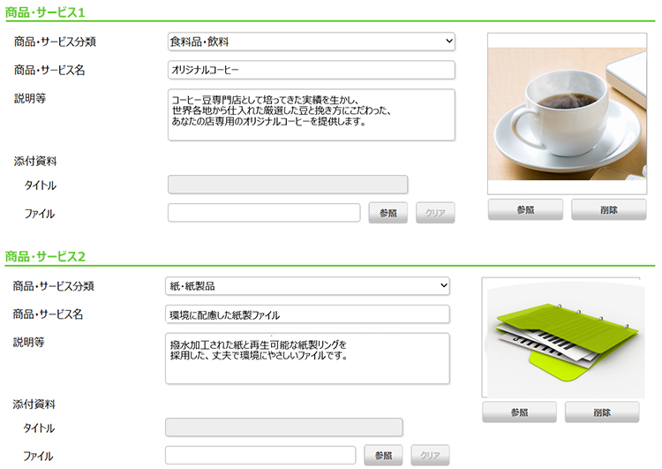Click the Service 1 attachment タイトル field
The image size is (662, 469).
tap(288, 185)
